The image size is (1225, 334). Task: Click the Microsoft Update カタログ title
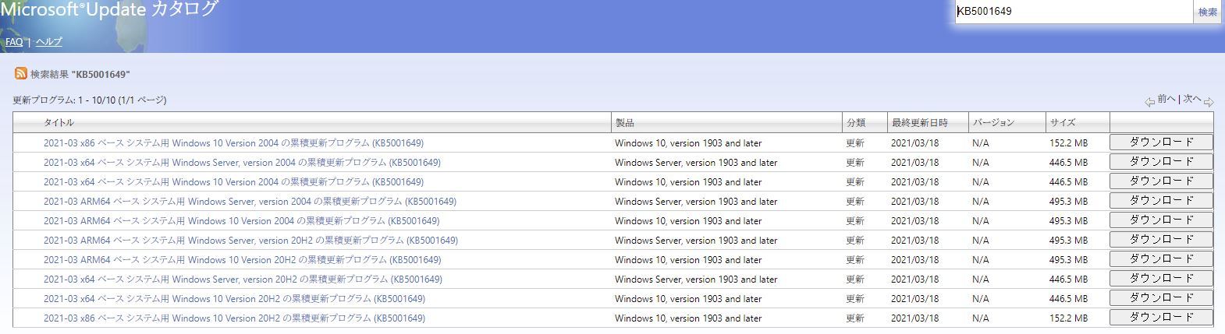pos(108,9)
